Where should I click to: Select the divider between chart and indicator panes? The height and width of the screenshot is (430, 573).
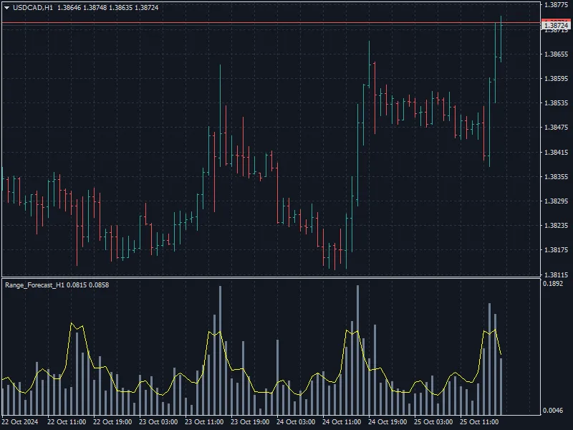tap(272, 278)
